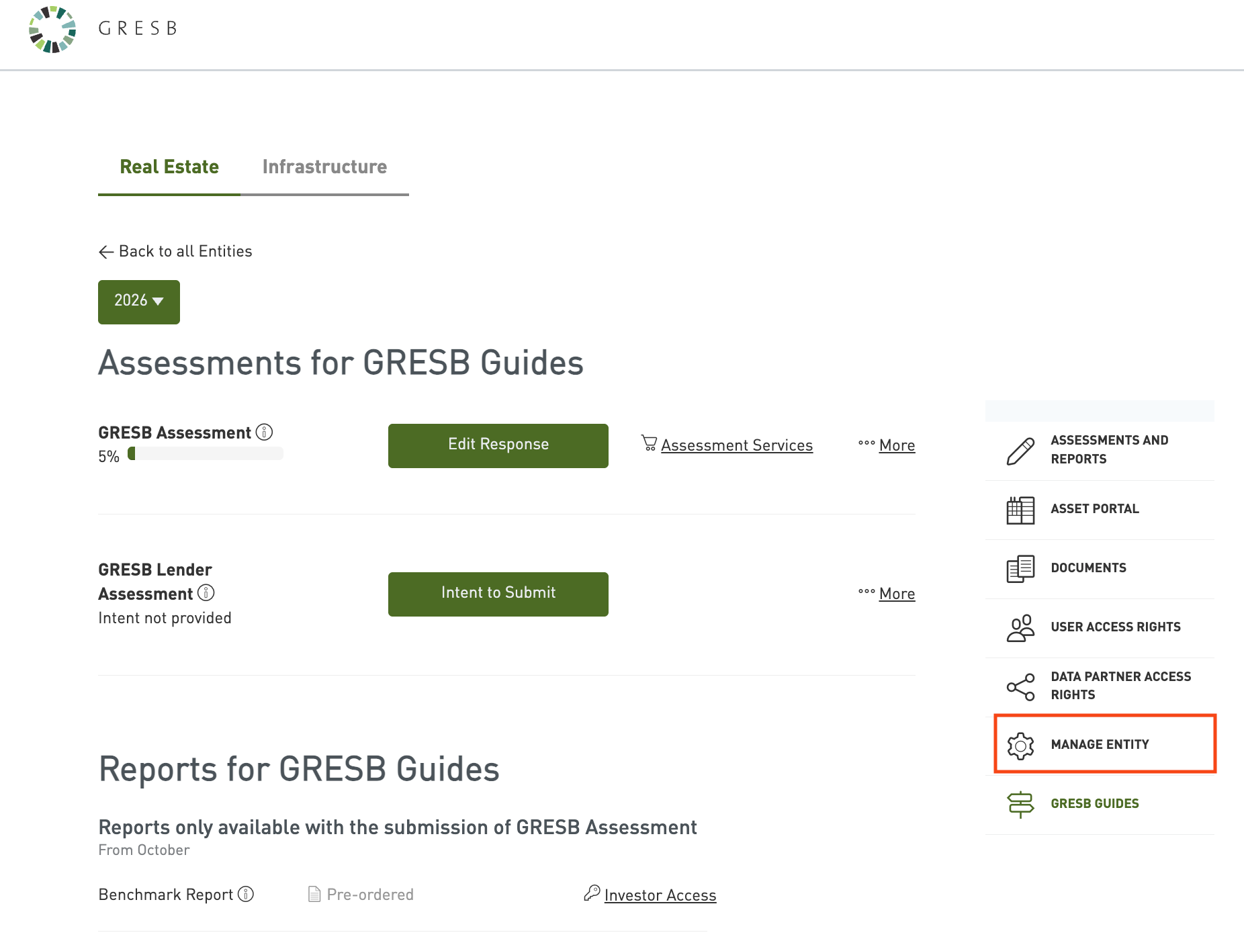The image size is (1244, 947).
Task: Switch to the Infrastructure tab
Action: coord(324,167)
